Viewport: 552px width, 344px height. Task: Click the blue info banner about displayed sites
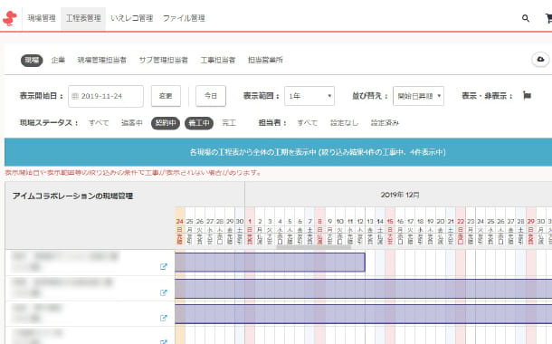278,152
